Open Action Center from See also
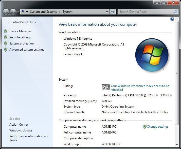The image size is (181, 149). point(19,125)
